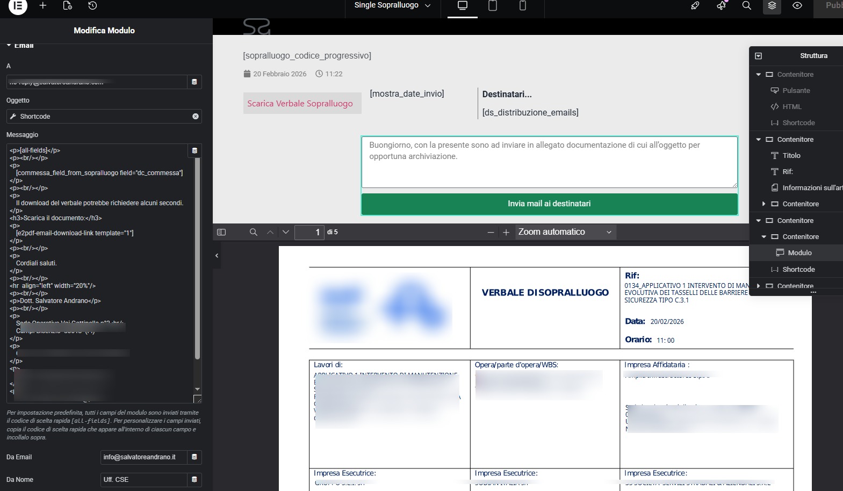Click Scarica Verbale Sopralluogo link
This screenshot has height=491, width=843.
coord(300,104)
